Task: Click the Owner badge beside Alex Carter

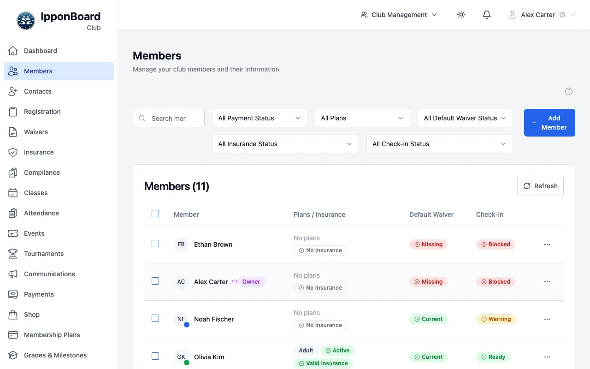Action: 252,282
